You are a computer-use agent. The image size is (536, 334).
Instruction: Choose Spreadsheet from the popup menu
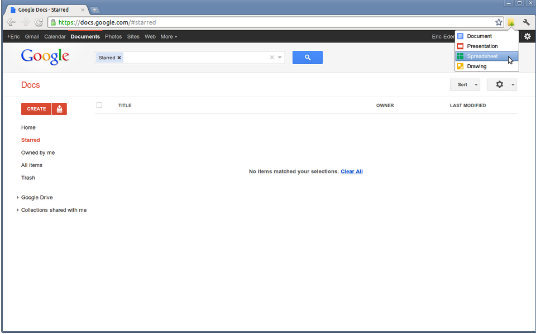click(x=487, y=56)
